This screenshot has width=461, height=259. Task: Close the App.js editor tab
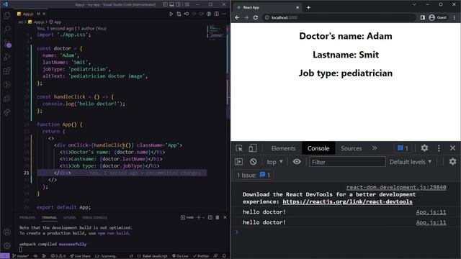point(44,14)
